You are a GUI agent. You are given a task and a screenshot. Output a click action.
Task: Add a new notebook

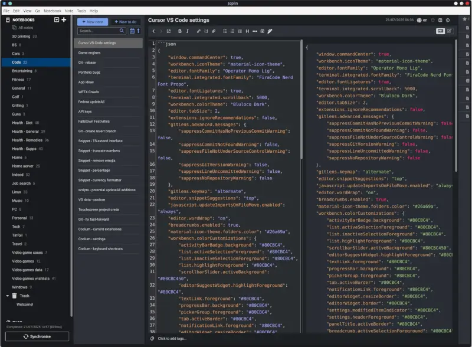64,19
